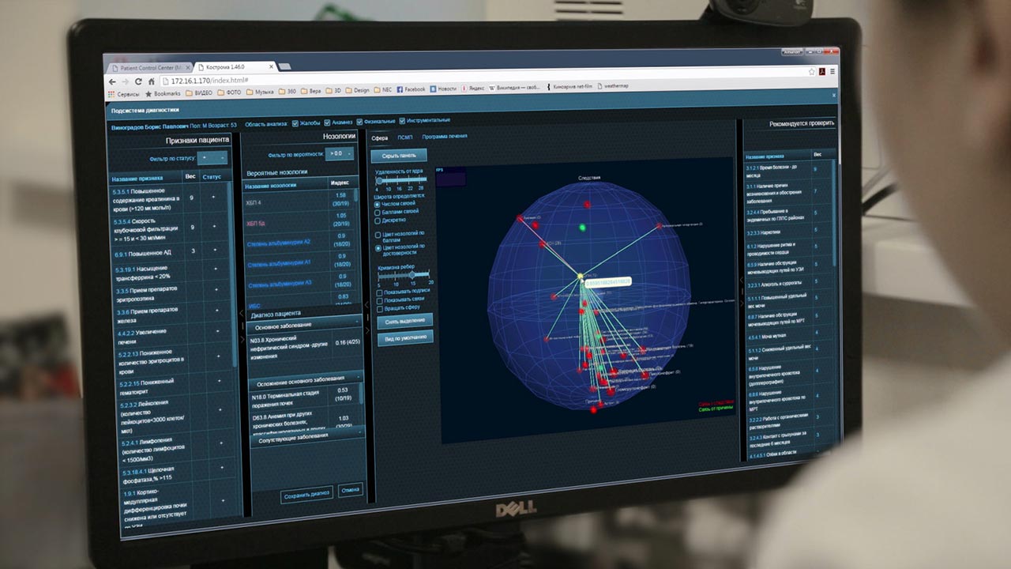The height and width of the screenshot is (569, 1011).
Task: Switch to Patient Control Center browser tab
Action: pos(148,68)
